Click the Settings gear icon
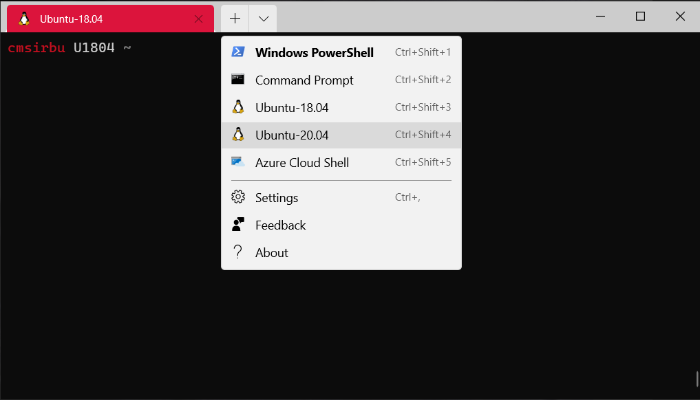Viewport: 700px width, 400px height. pyautogui.click(x=238, y=197)
